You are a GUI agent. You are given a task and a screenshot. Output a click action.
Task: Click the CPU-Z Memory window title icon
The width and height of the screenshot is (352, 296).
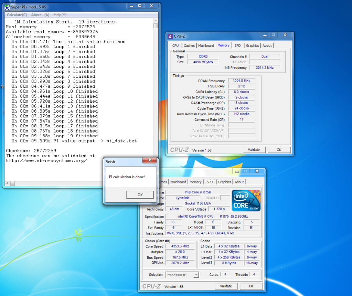(x=170, y=36)
